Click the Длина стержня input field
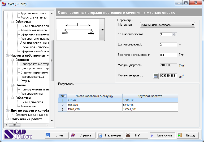The height and width of the screenshot is (142, 204). point(168,45)
